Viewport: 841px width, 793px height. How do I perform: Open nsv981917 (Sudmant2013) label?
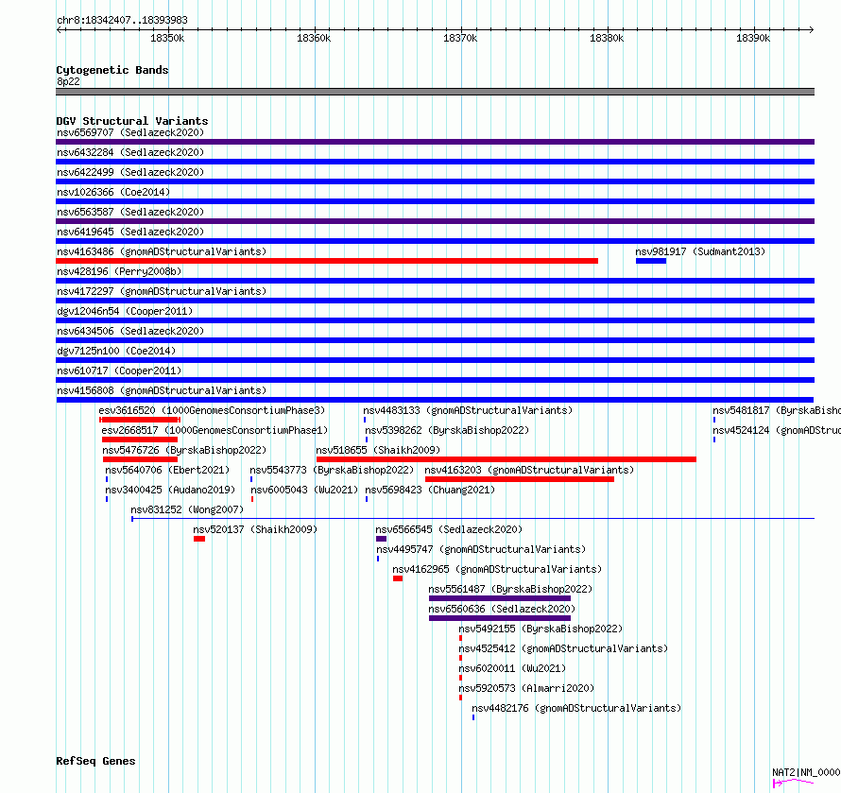700,251
